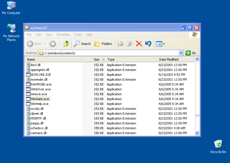Viewport: 230px width, 163px height.
Task: Select the mswmdm.dll file icon
Action: (28, 79)
